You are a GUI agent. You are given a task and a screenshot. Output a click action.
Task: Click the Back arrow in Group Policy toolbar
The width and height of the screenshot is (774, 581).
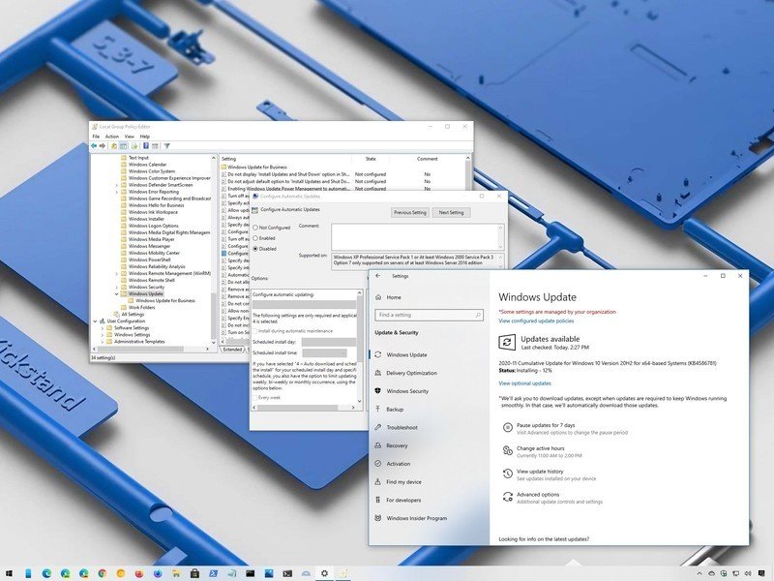click(x=94, y=146)
